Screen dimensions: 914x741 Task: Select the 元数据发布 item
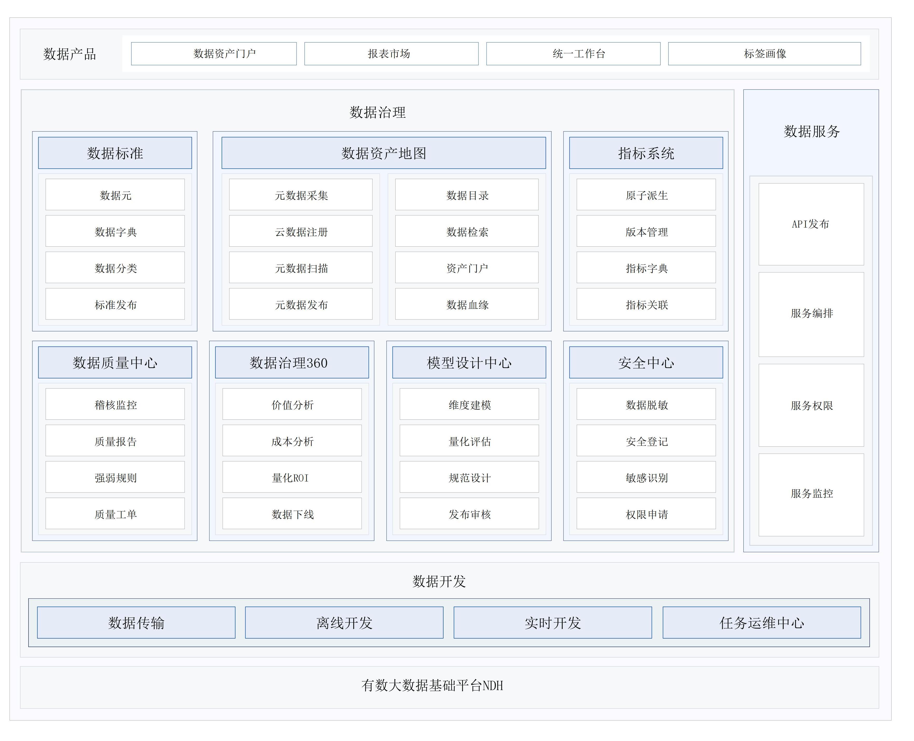pos(301,304)
